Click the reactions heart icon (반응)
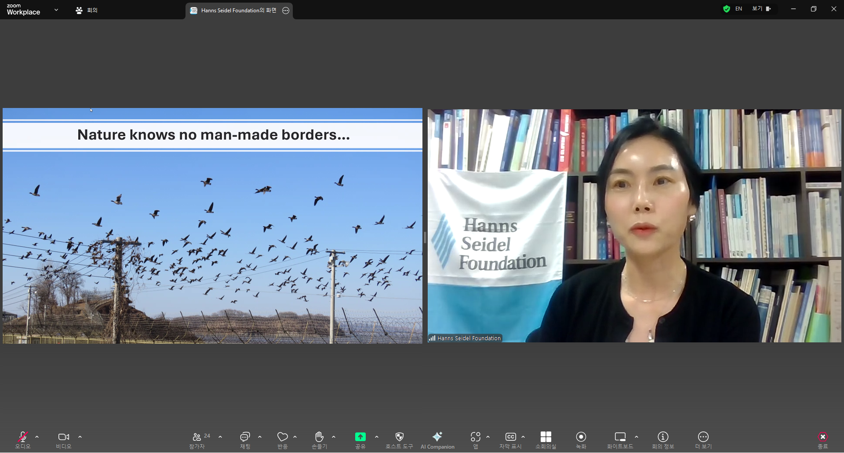The height and width of the screenshot is (453, 844). tap(282, 437)
